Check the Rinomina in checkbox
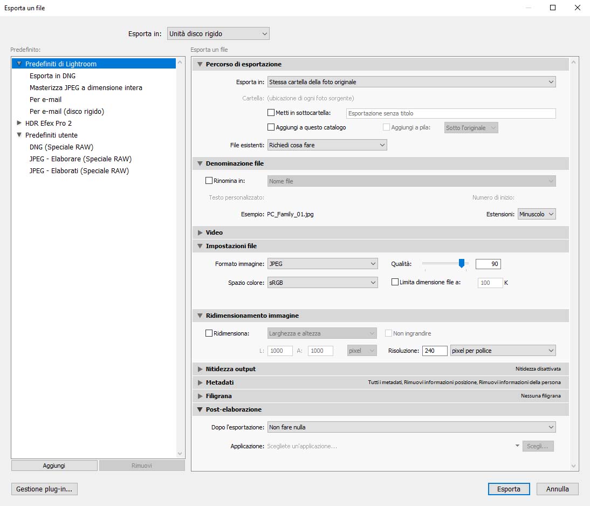 (x=209, y=181)
